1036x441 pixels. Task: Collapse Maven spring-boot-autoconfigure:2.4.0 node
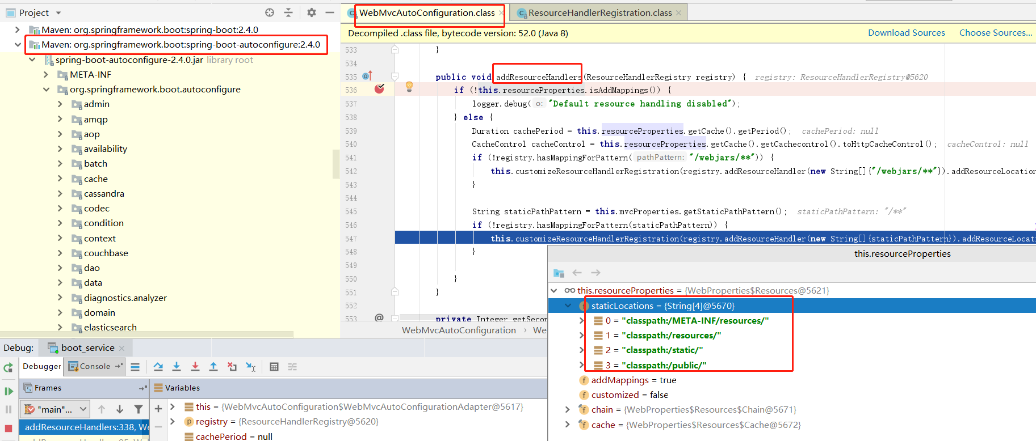[x=18, y=44]
